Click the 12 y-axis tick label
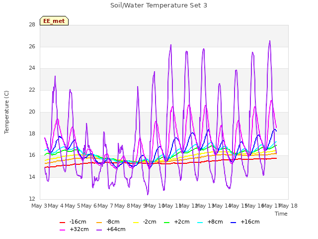 coord(32,199)
